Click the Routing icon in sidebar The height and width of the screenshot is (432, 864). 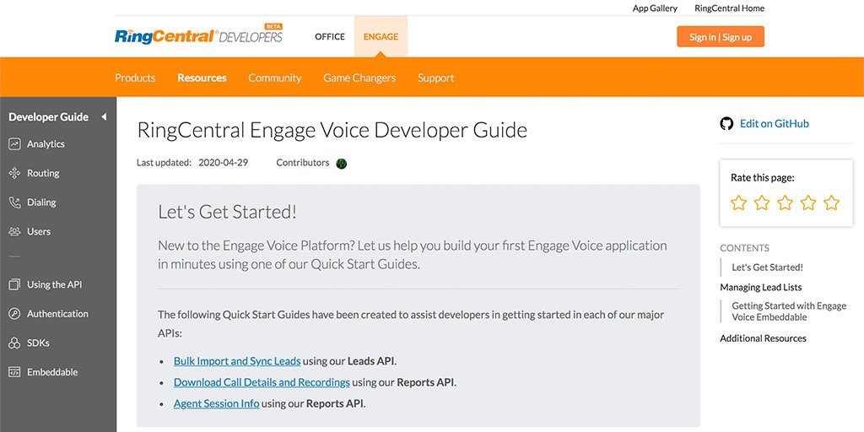click(14, 174)
